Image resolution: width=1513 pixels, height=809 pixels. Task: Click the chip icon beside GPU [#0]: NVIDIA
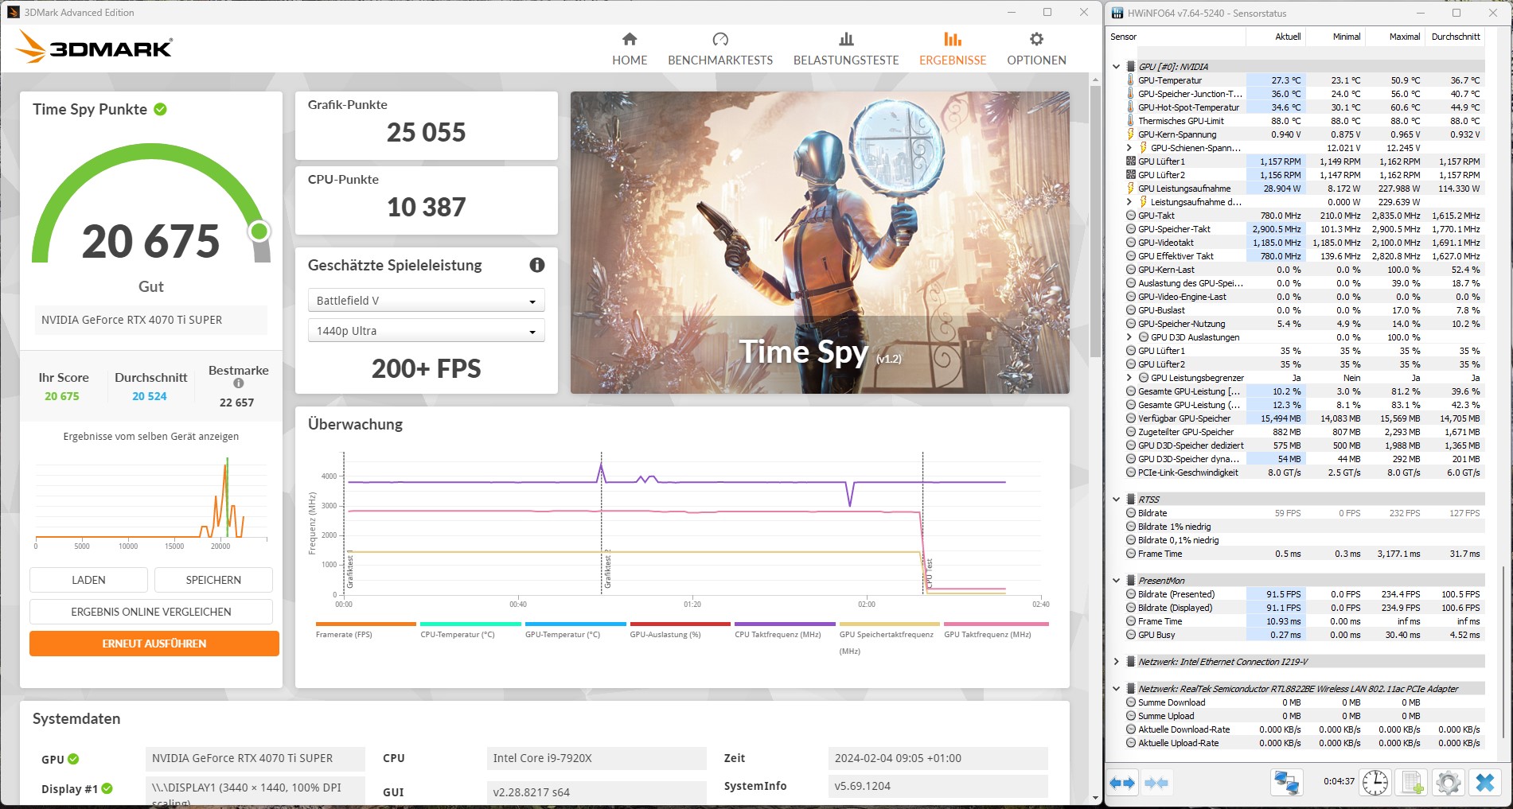[x=1130, y=67]
